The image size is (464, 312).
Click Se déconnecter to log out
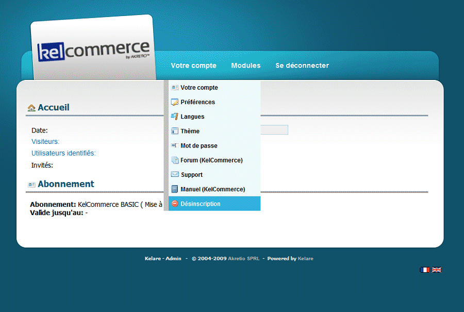tap(302, 65)
